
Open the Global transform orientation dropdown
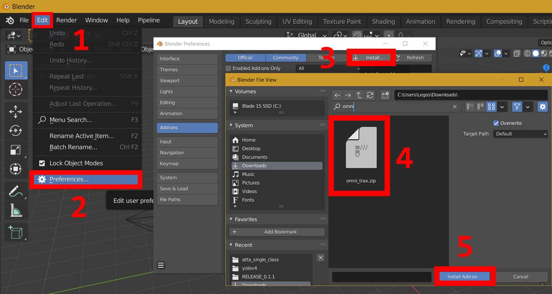[307, 35]
